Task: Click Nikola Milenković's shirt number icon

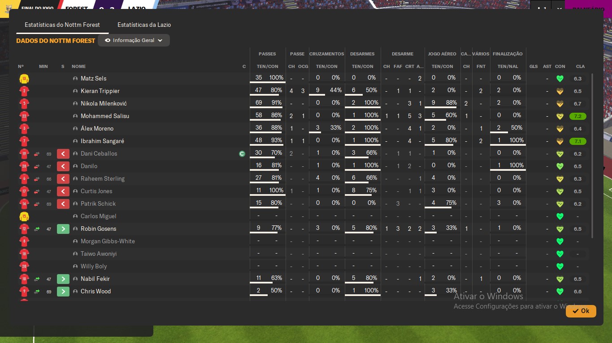Action: point(24,104)
